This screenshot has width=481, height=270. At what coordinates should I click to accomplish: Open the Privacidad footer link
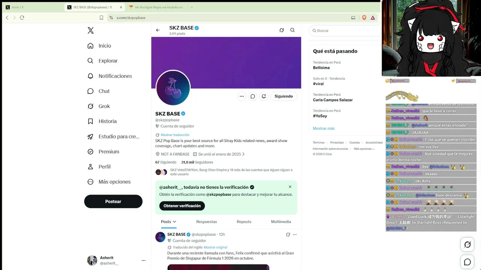pos(337,143)
